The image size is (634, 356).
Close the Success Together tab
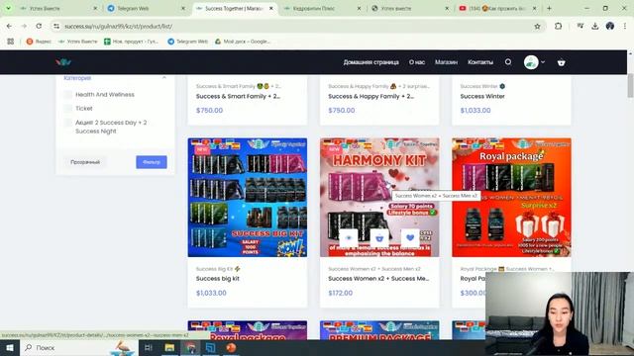tap(271, 8)
